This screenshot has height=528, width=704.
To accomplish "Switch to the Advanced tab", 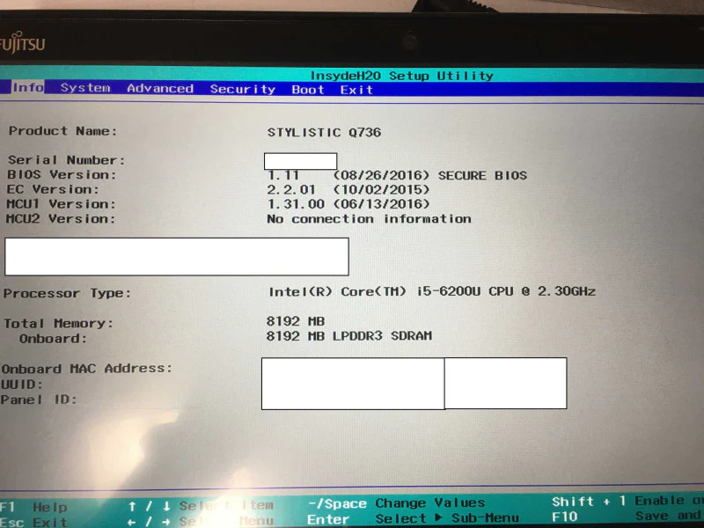I will (160, 89).
